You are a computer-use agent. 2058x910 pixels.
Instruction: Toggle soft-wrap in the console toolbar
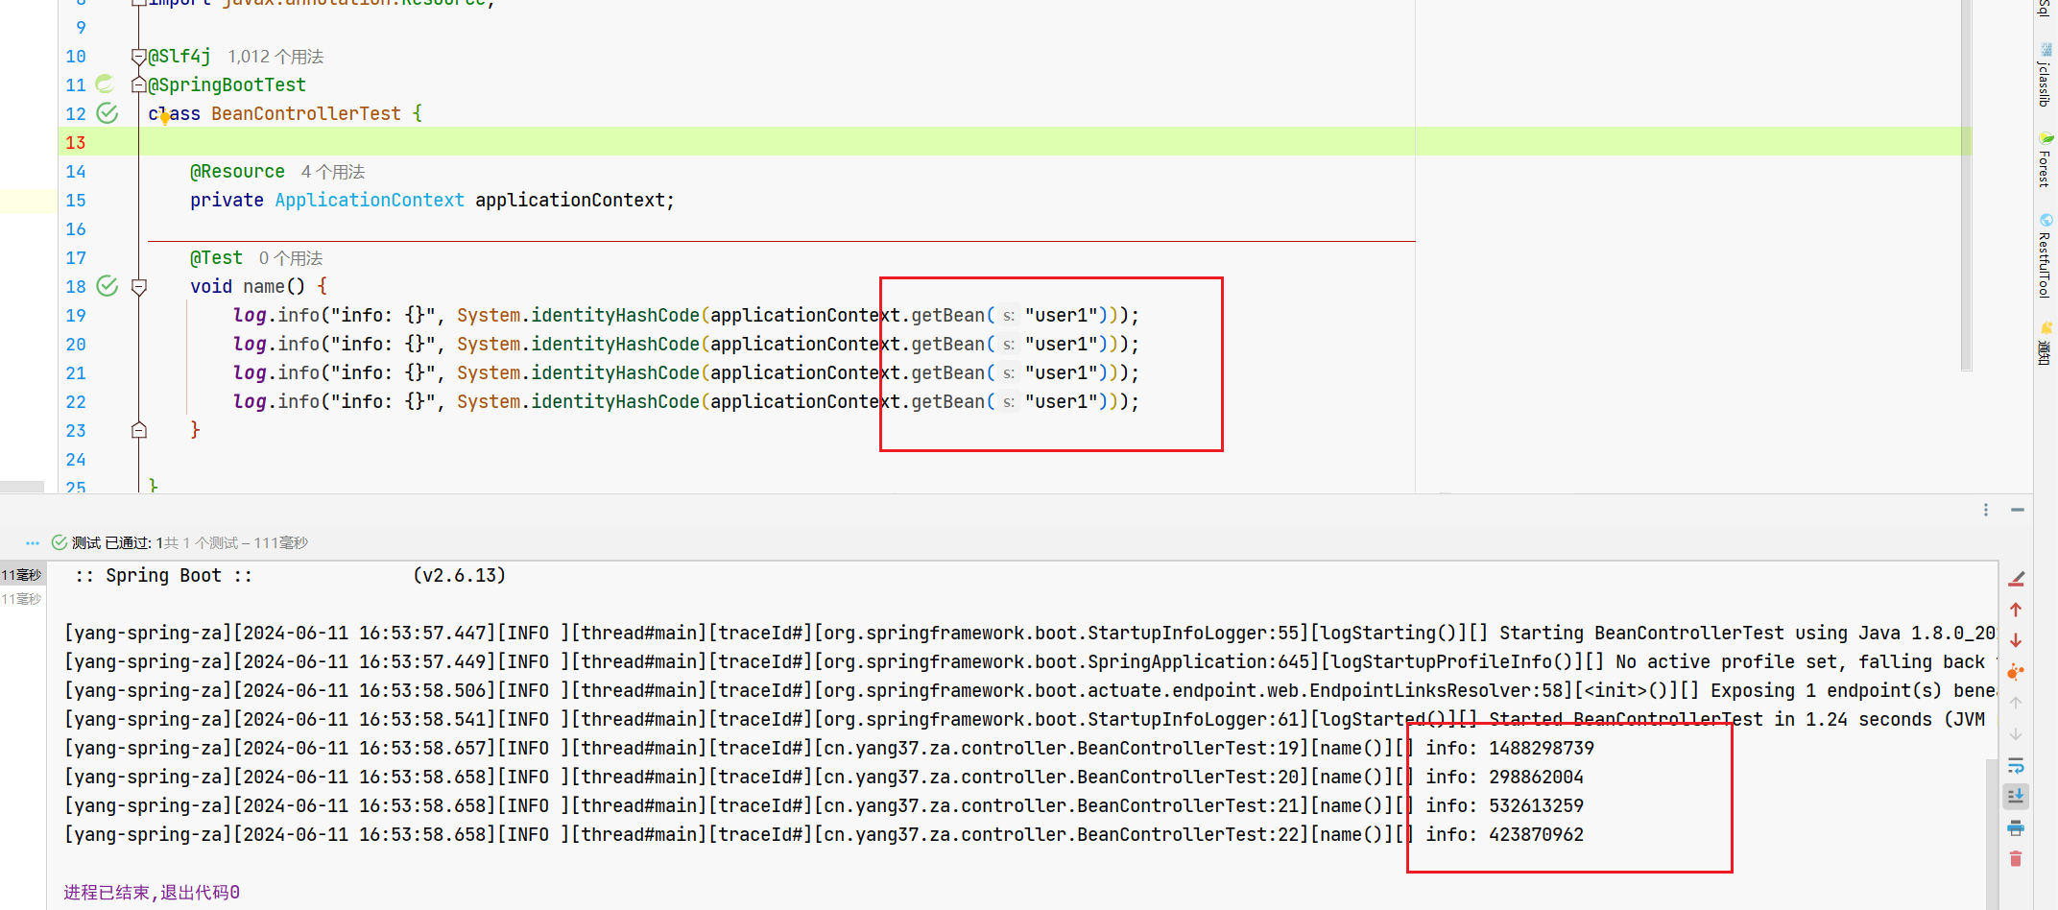tap(2016, 765)
